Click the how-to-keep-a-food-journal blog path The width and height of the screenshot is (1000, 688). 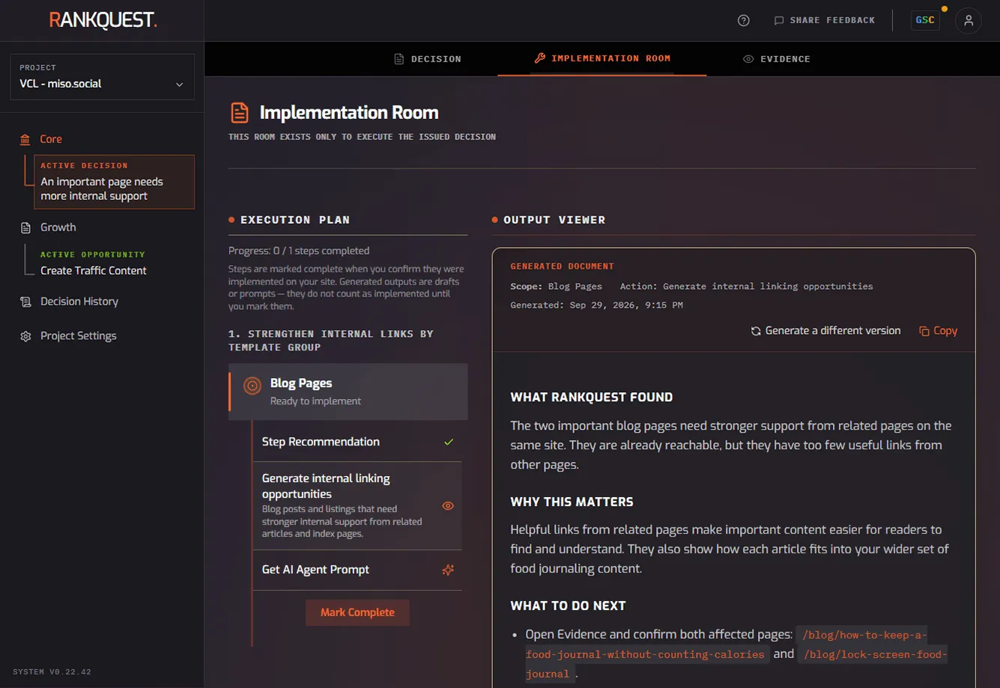(x=725, y=645)
